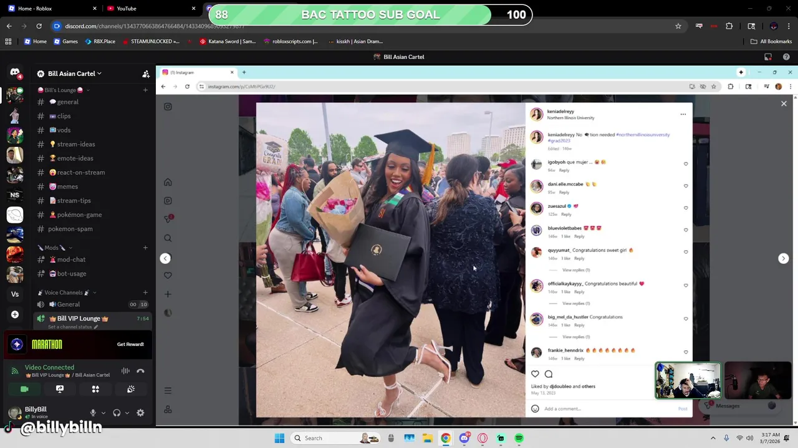Deafen audio with the headphones icon

pos(117,413)
